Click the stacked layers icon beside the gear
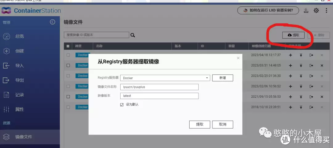Screen dimensions: 333x148 point(306,10)
